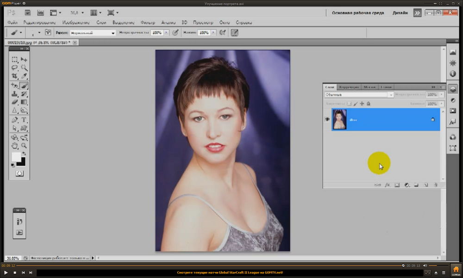Add a layer mask via panel icon
This screenshot has height=278, width=463.
397,185
